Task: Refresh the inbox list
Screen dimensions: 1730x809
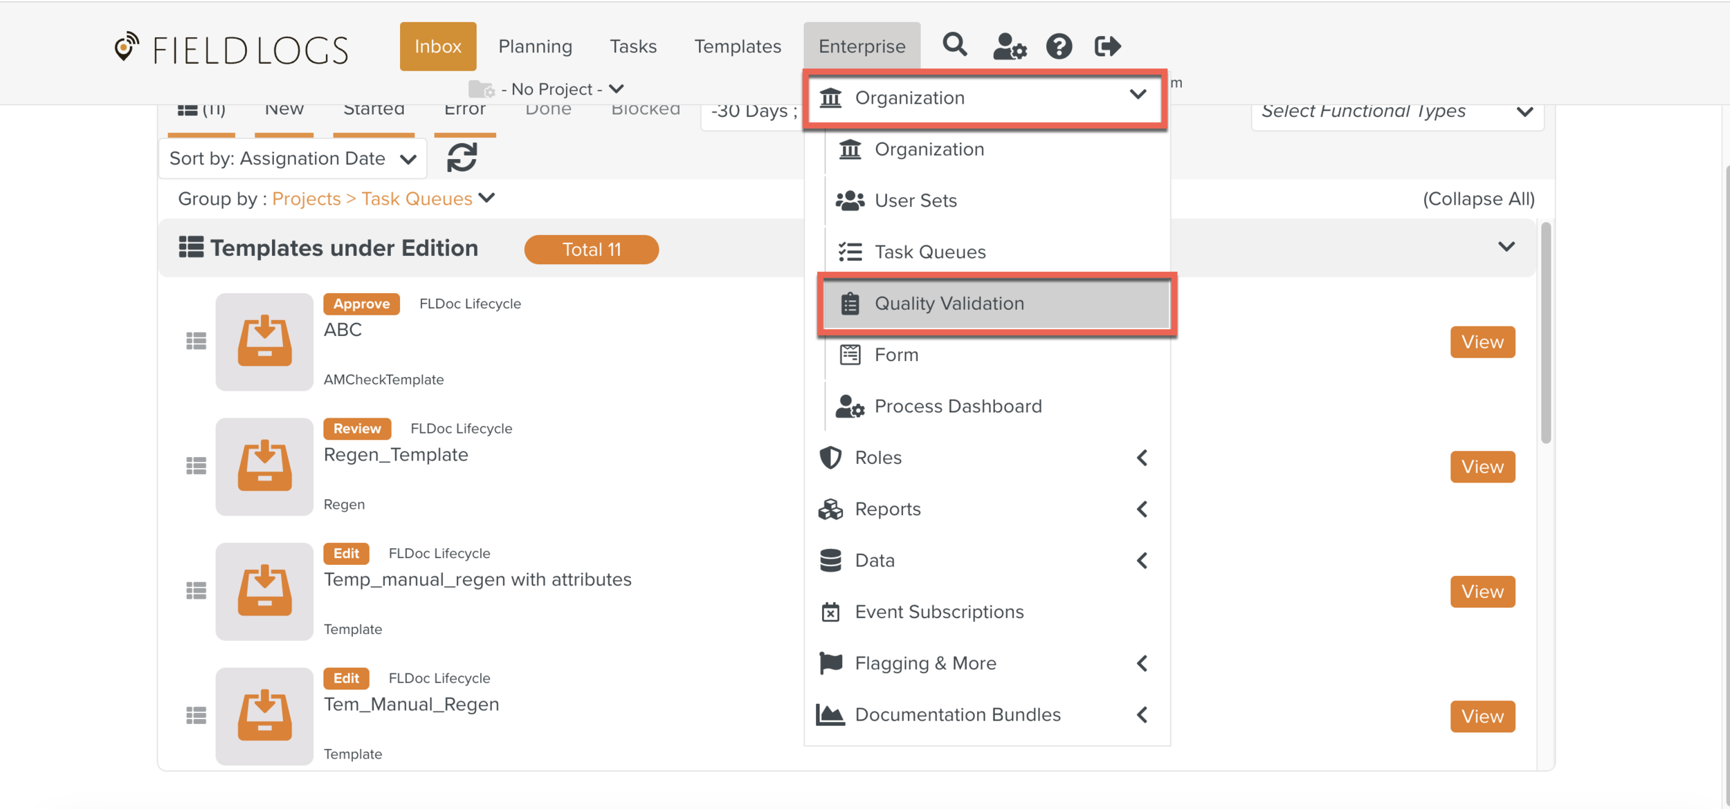Action: tap(462, 158)
